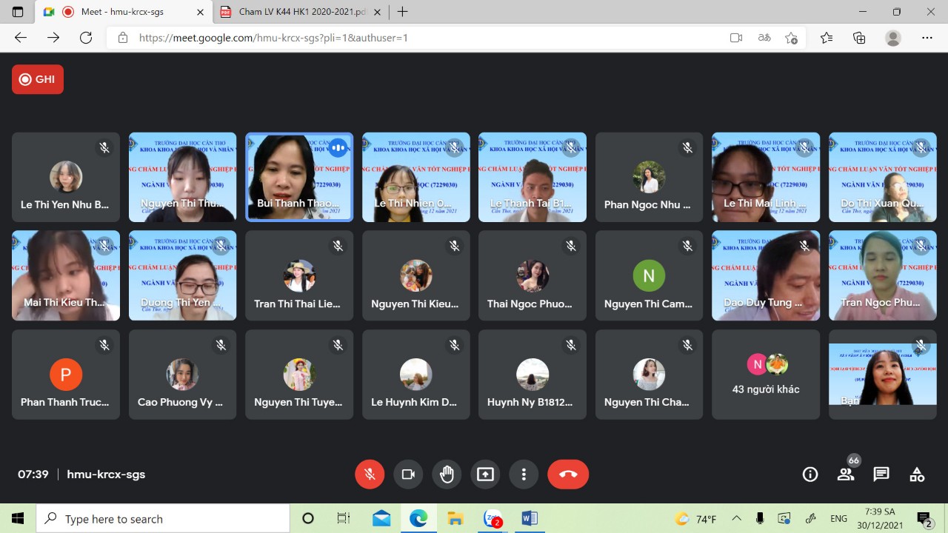Refresh the current page
Image resolution: width=948 pixels, height=533 pixels.
(86, 38)
